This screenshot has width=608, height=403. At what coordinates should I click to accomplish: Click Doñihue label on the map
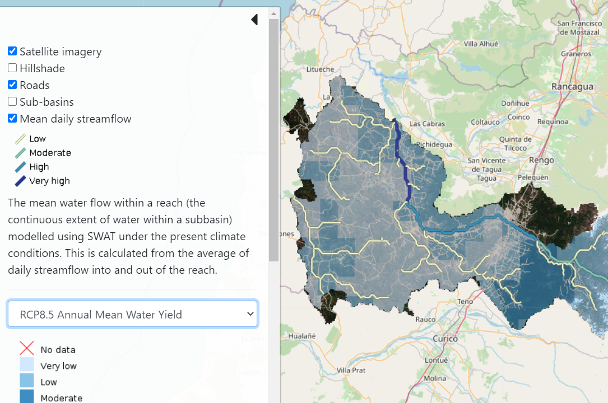tap(516, 104)
